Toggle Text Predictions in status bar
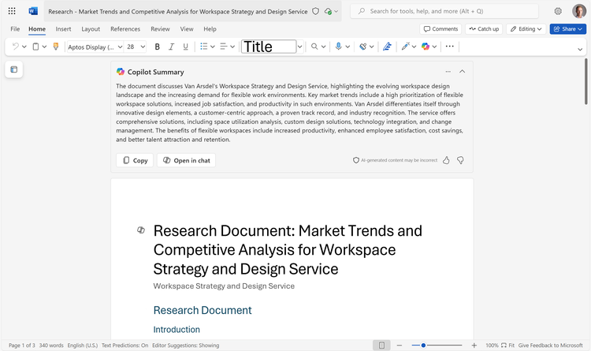The image size is (591, 351). [125, 345]
